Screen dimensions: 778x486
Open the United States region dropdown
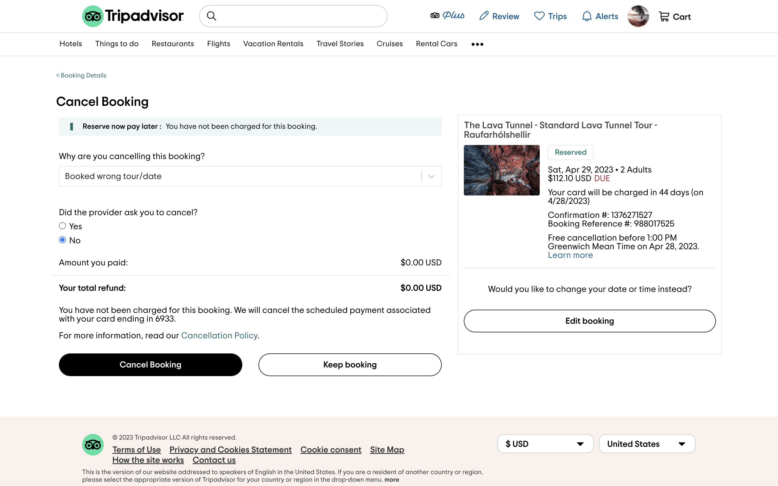[x=647, y=444]
